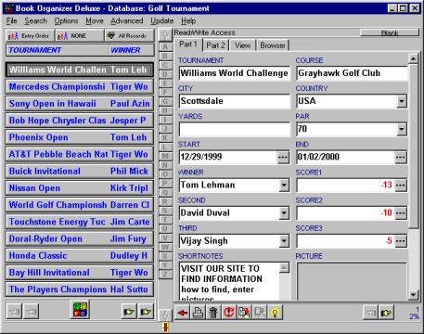Click the red circular refresh icon

tap(229, 313)
